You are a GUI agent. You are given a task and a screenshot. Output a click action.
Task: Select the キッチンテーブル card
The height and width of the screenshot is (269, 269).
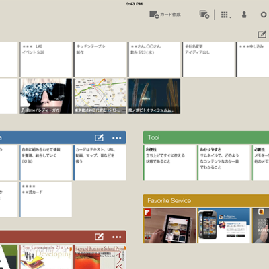point(100,59)
